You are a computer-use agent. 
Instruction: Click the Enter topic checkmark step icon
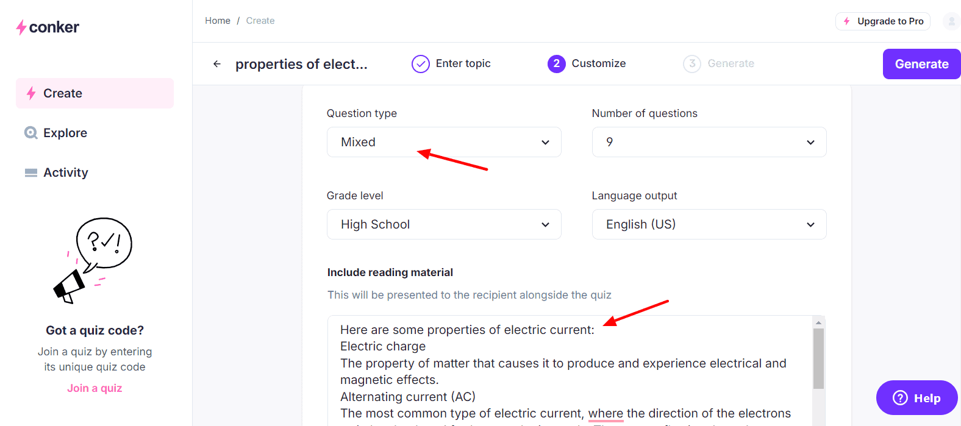coord(421,64)
